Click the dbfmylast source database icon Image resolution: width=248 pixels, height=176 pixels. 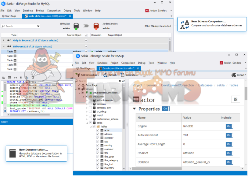coord(76,26)
